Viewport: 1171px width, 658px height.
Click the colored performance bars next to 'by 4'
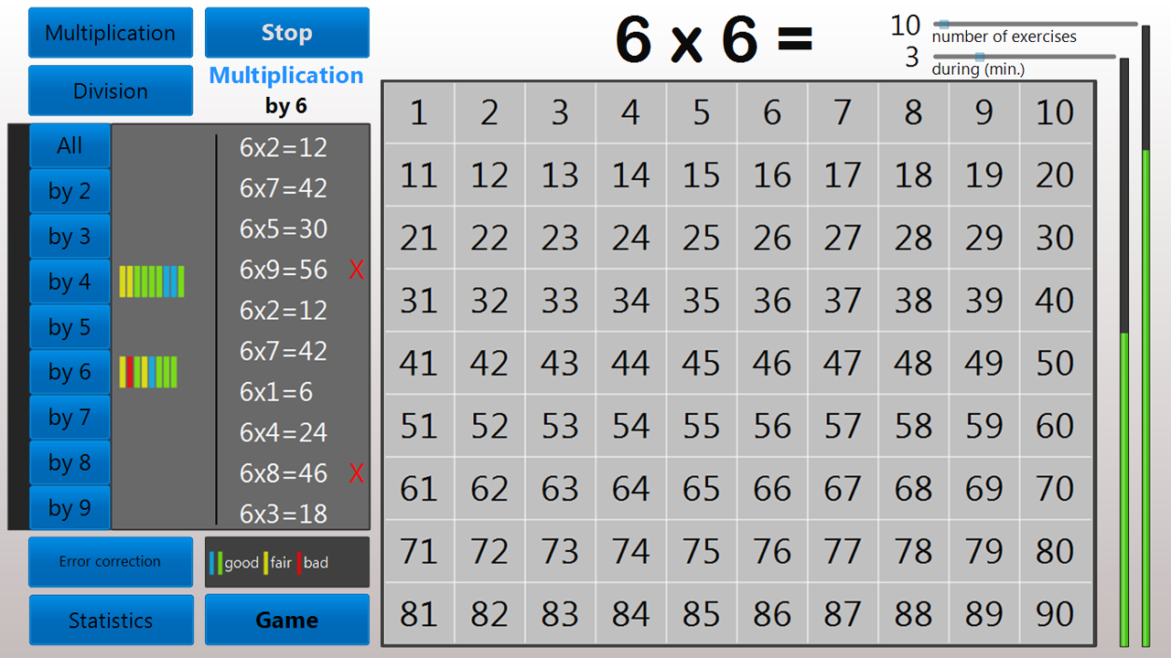click(x=149, y=281)
